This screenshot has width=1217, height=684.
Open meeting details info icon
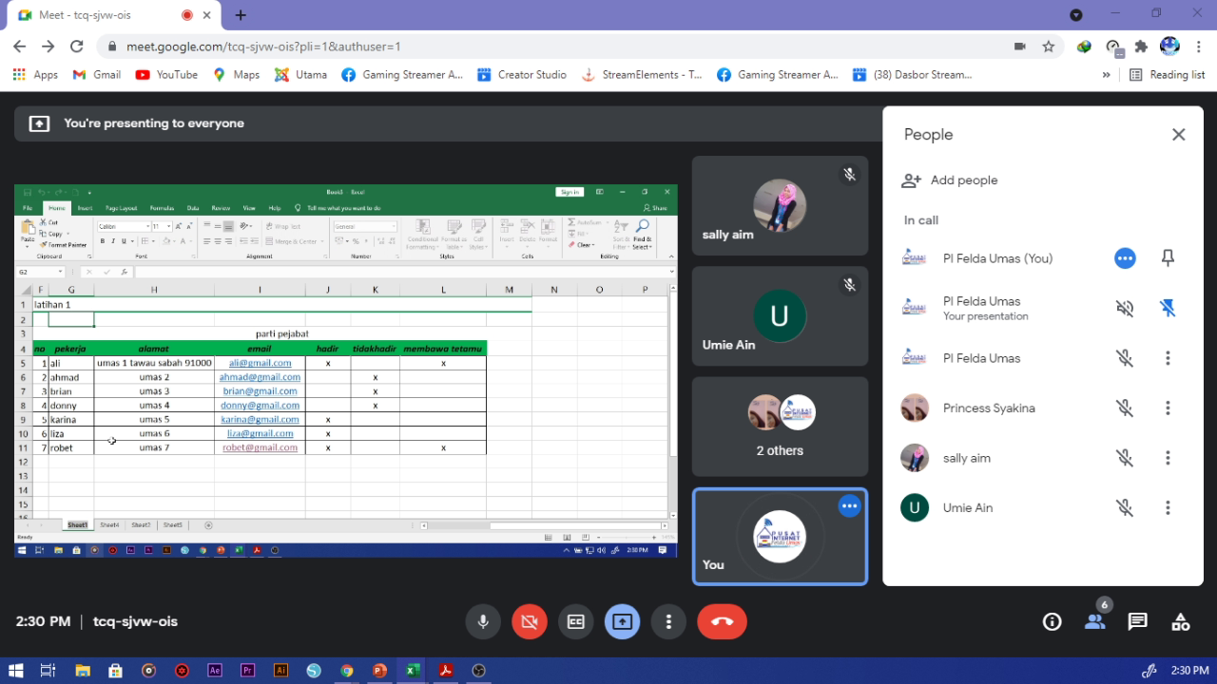pos(1052,621)
